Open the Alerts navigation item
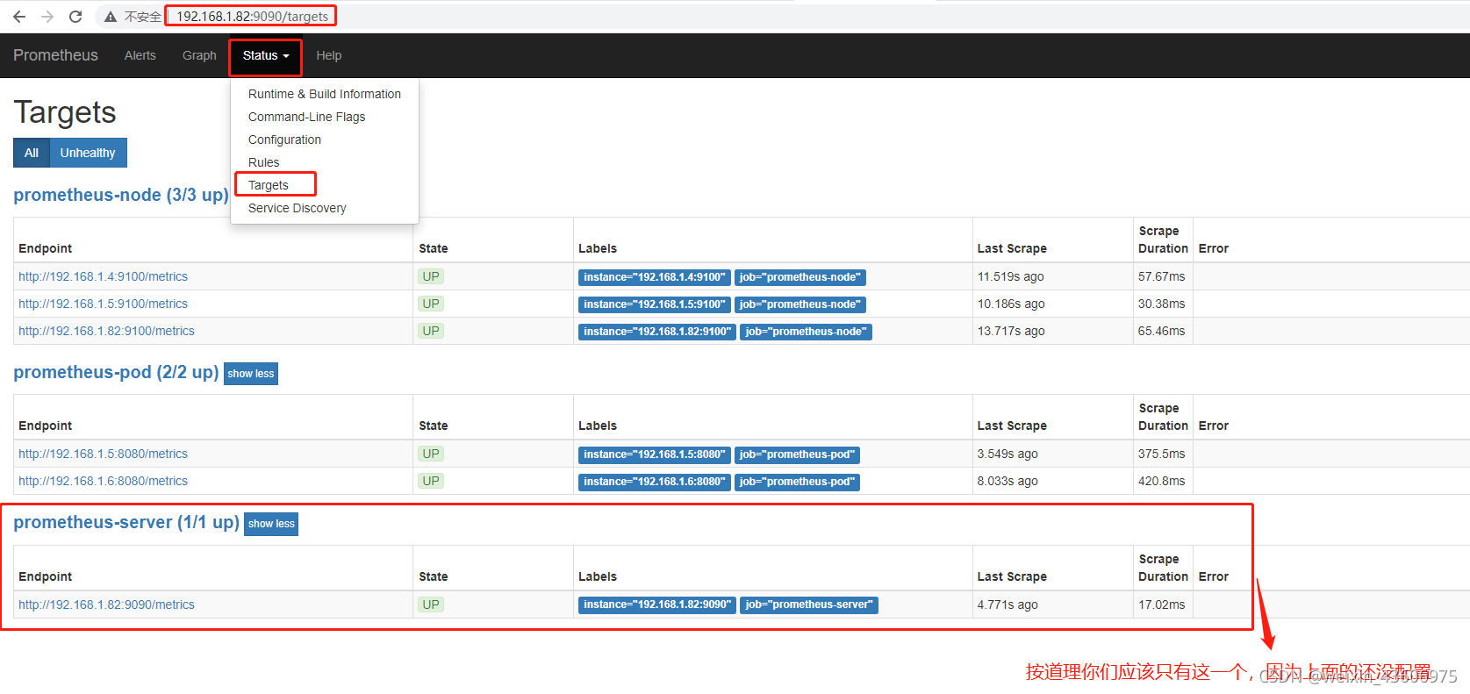Viewport: 1470px width, 694px height. [x=140, y=55]
